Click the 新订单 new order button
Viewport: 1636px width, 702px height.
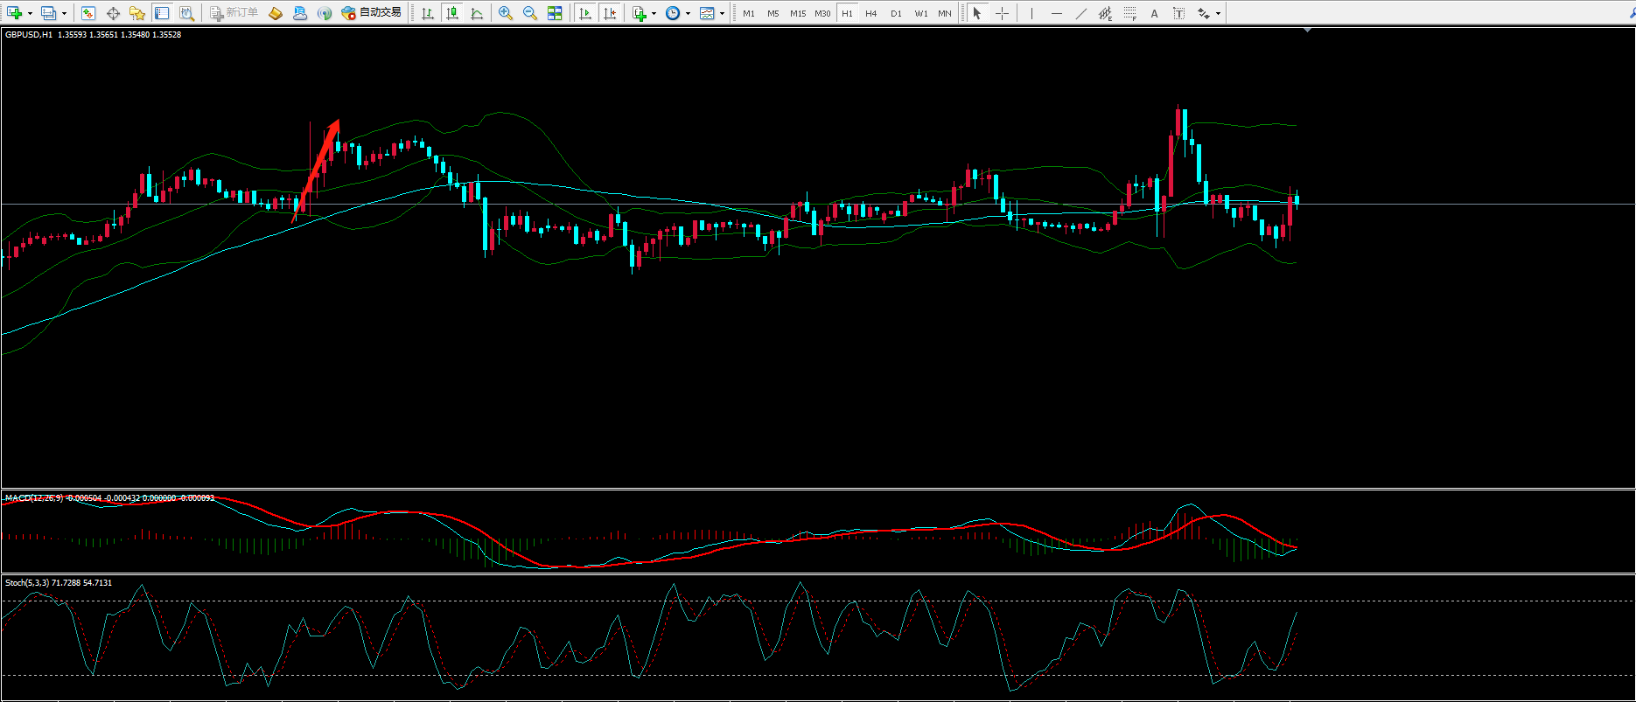point(234,13)
